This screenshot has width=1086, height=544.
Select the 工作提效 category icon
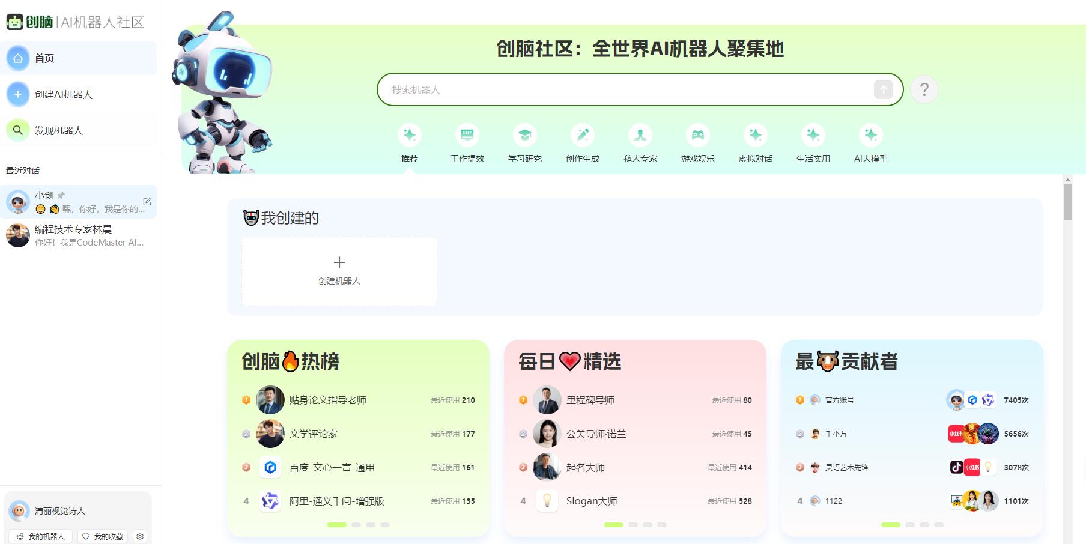pyautogui.click(x=467, y=135)
